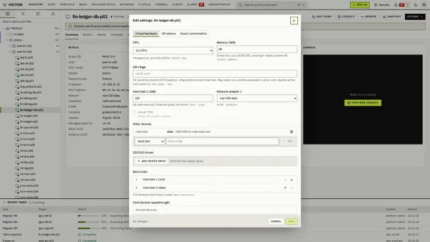Switch to the VM options tab
The image size is (430, 242).
coord(168,33)
